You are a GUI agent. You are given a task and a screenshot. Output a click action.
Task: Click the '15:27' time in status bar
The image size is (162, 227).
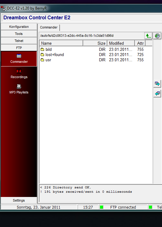[88, 207]
